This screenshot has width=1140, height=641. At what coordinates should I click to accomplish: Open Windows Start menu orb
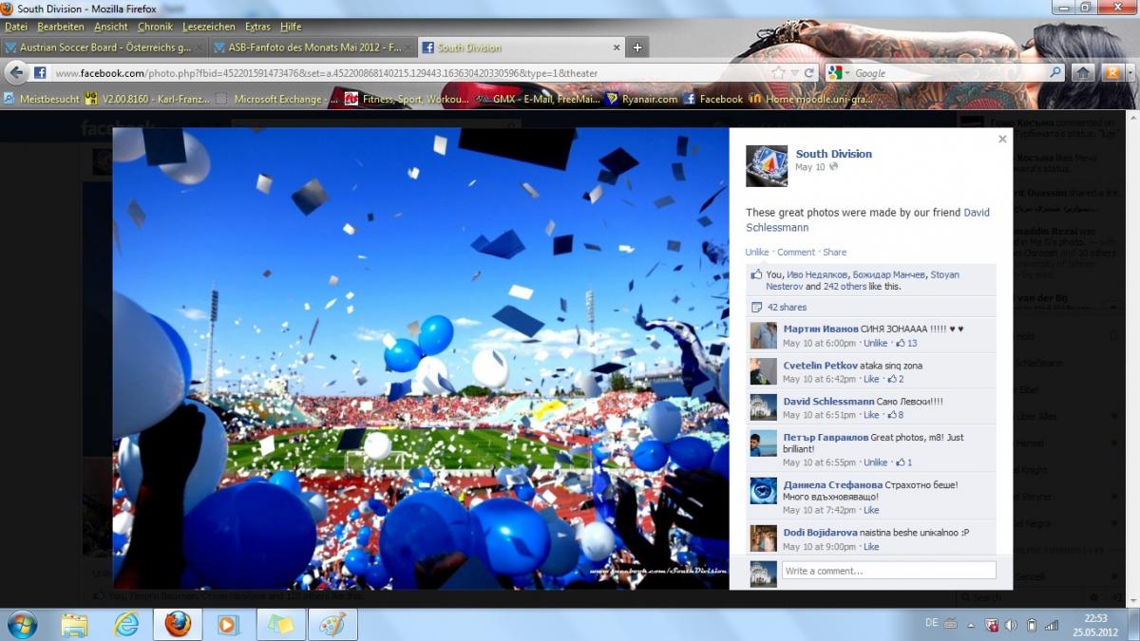tap(22, 624)
